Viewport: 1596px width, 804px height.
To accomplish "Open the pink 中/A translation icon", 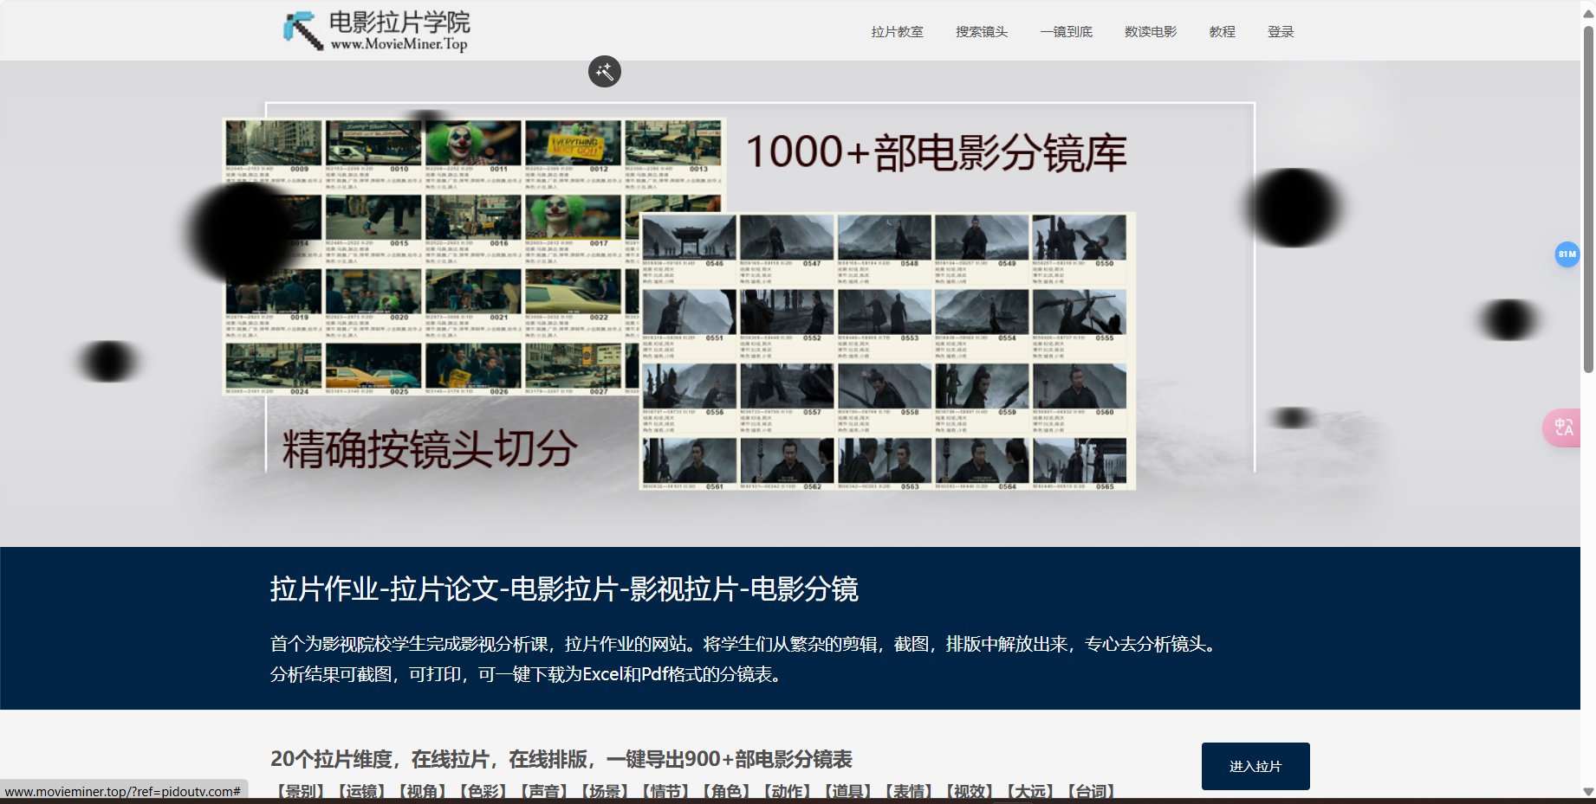I will 1565,427.
